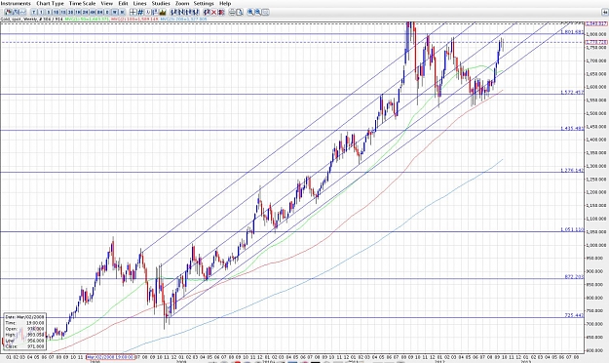Click the 1,276.142 horizontal line label

coord(572,171)
